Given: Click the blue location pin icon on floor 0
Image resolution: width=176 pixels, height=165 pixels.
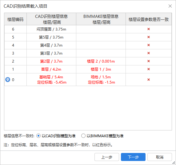Looking at the screenshot, I should point(8,80).
